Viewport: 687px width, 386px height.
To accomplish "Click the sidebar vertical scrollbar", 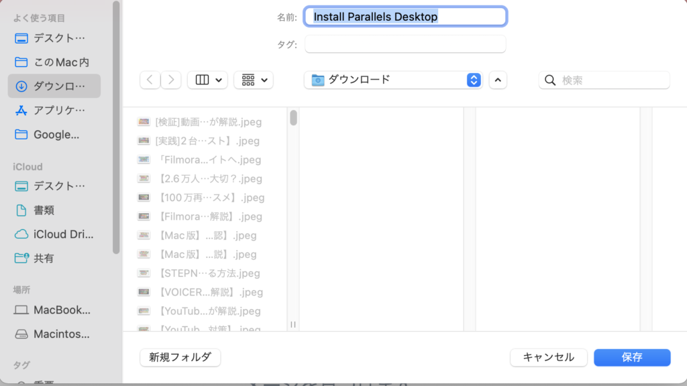I will pos(116,127).
